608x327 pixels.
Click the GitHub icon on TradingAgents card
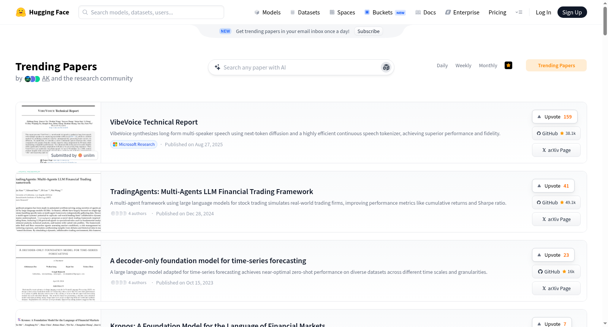[x=539, y=202]
